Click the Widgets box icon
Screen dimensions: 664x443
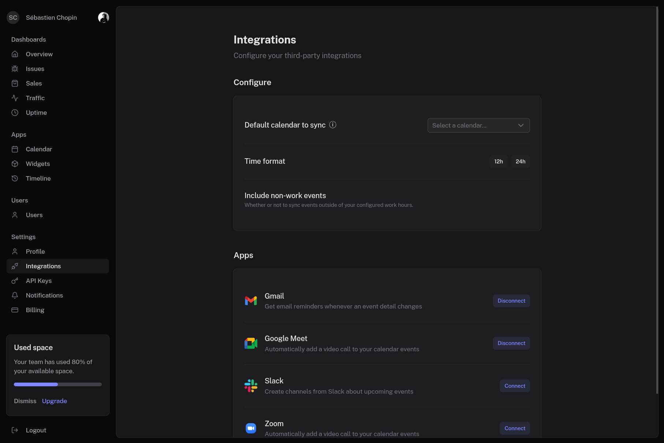(x=15, y=164)
